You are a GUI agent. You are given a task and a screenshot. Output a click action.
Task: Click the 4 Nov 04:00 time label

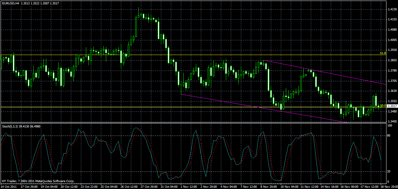coord(229,187)
